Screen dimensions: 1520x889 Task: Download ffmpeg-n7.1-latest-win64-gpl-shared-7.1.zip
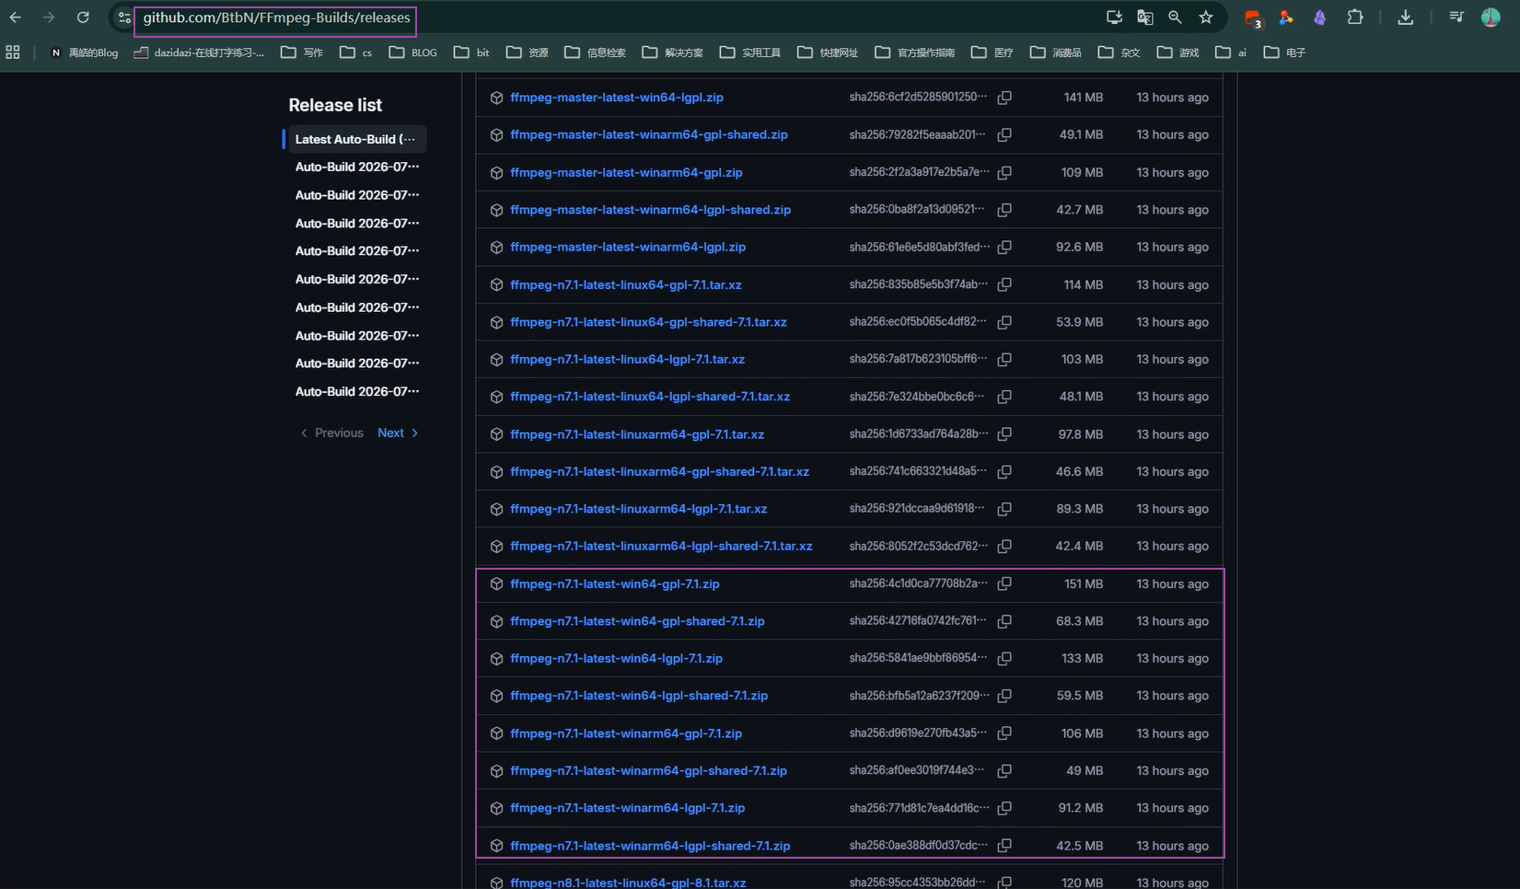tap(637, 621)
